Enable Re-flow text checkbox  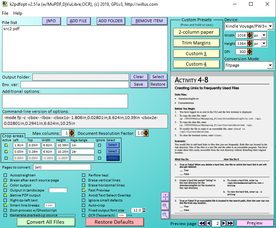click(x=84, y=175)
